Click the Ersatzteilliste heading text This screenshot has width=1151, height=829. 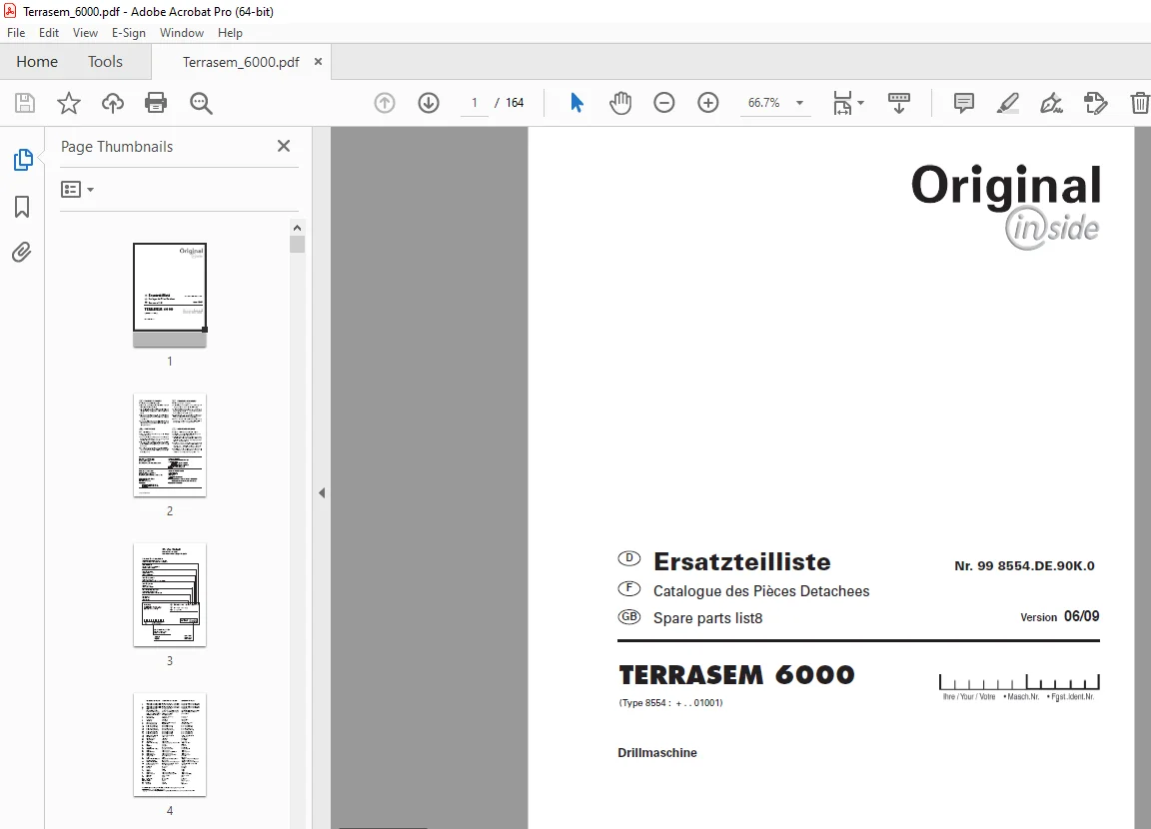(x=742, y=562)
